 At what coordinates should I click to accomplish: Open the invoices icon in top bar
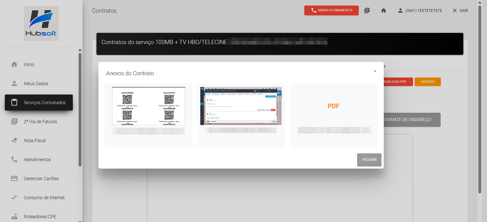[x=367, y=10]
